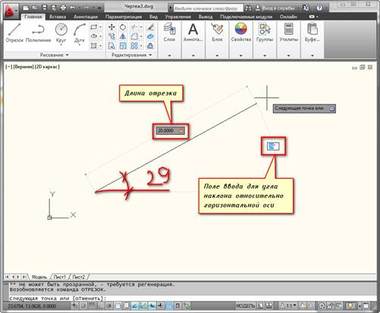380x313 pixels.
Task: Switch to the Лист1 layout tab
Action: click(60, 277)
